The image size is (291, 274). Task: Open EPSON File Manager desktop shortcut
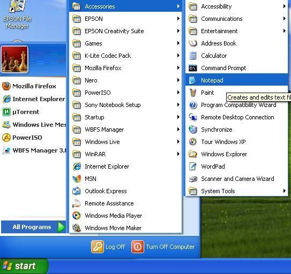tap(17, 14)
